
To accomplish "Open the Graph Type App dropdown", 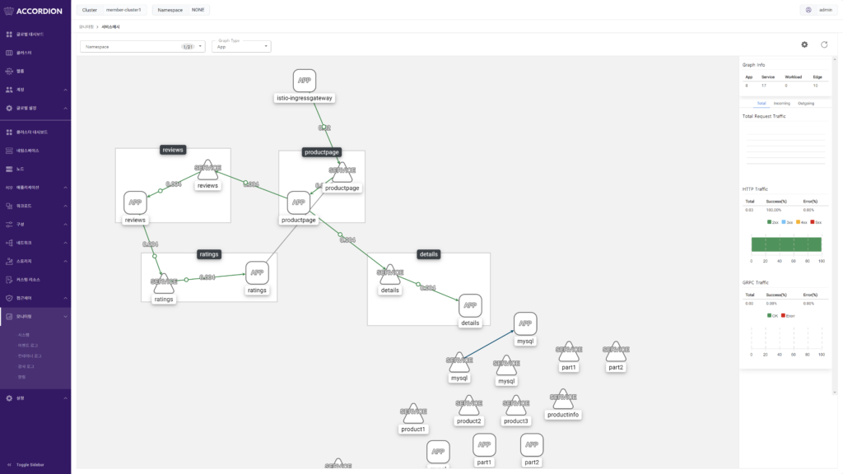I will [x=241, y=46].
